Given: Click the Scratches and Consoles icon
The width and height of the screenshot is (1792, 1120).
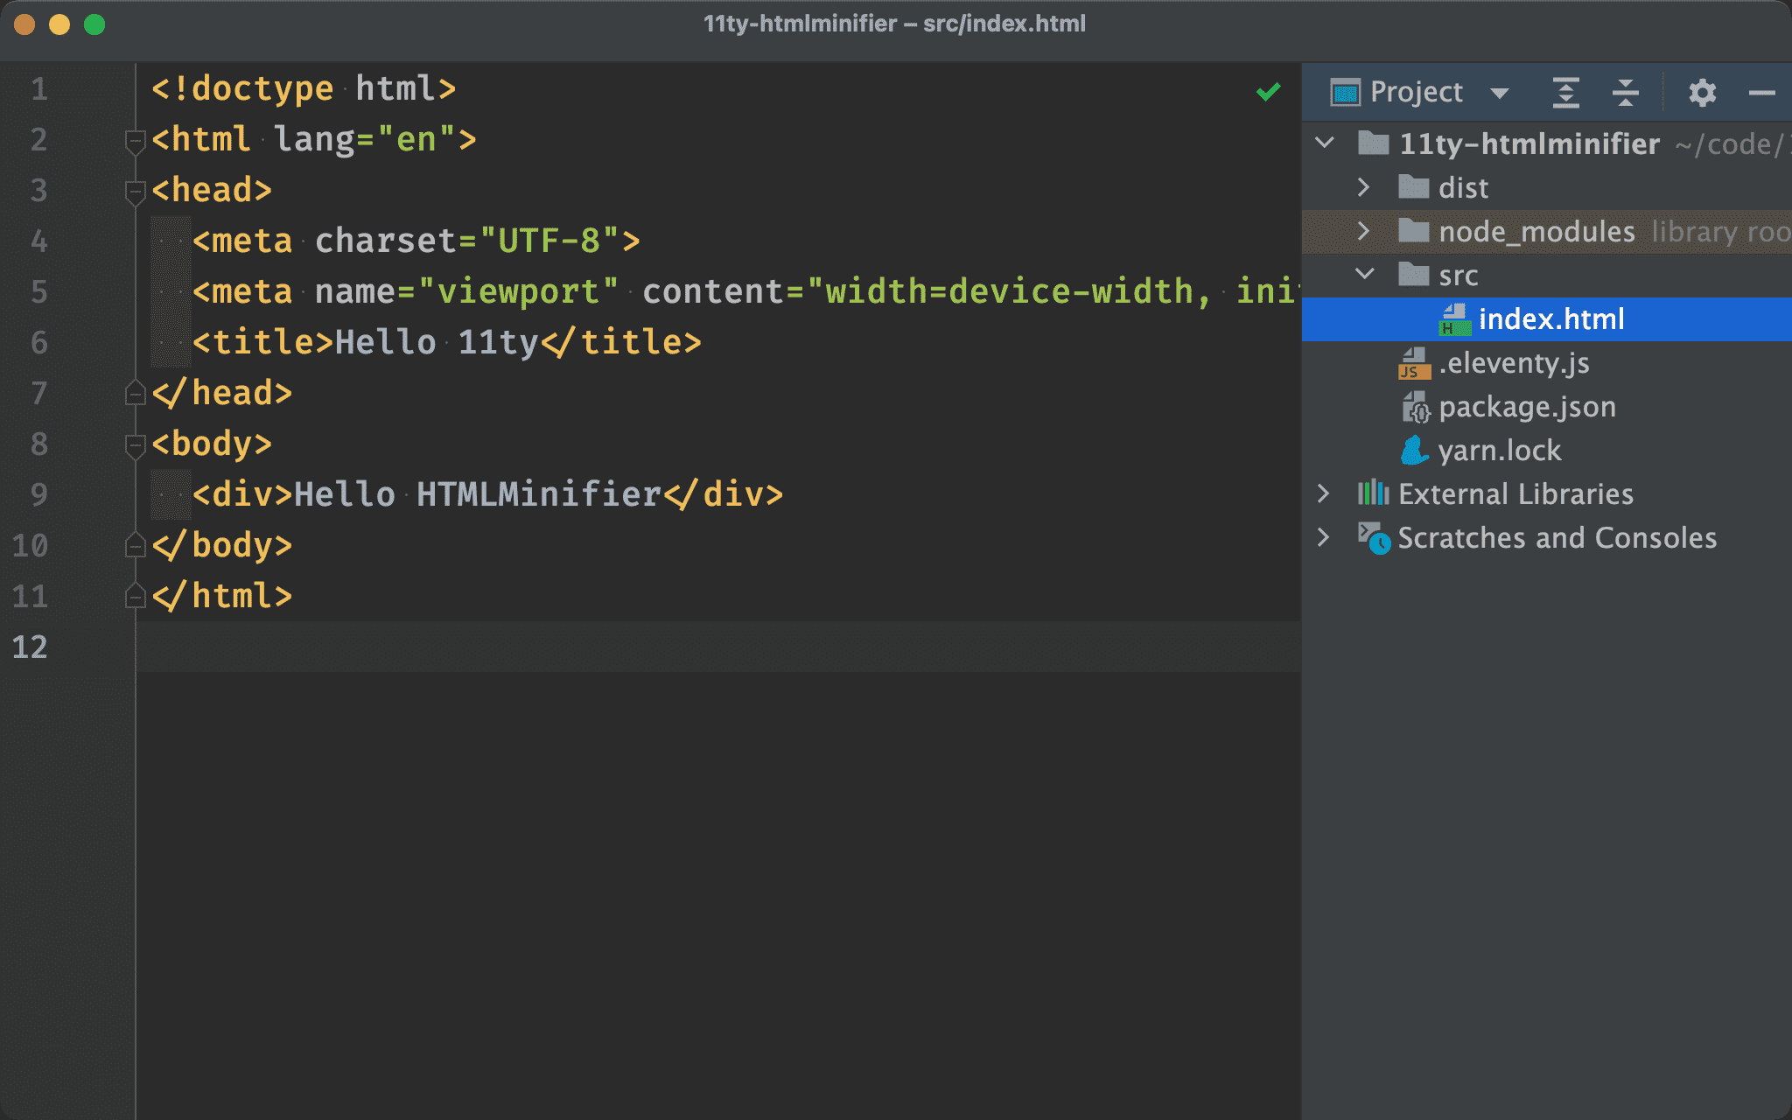Looking at the screenshot, I should click(1373, 538).
